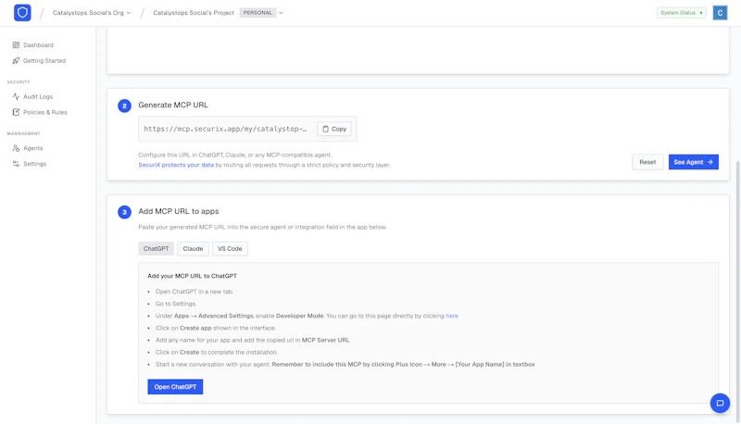Select the ChatGPT tab
The height and width of the screenshot is (424, 741).
(156, 248)
